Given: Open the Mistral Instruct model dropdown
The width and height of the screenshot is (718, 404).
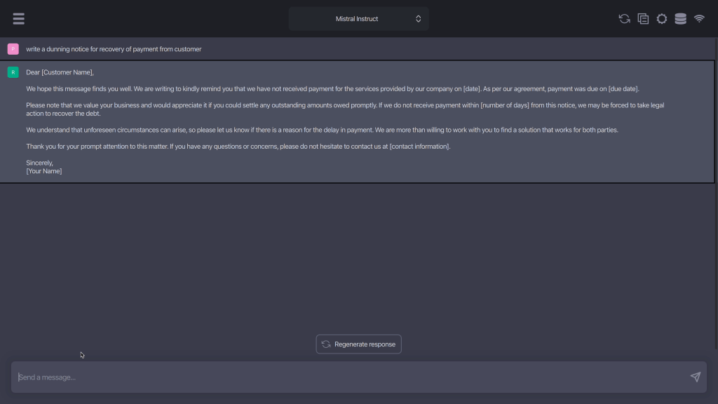Looking at the screenshot, I should coord(358,19).
